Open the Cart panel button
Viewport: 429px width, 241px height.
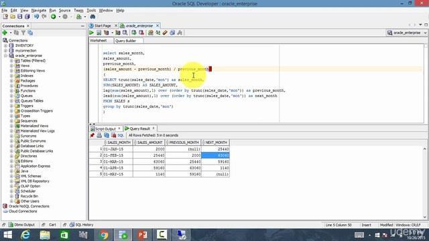click(52, 225)
